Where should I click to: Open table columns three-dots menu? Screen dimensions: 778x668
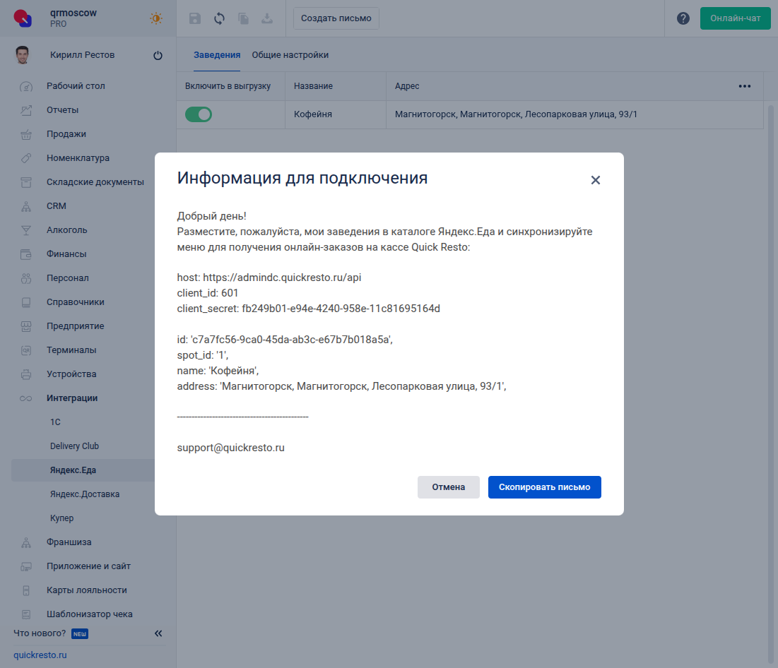point(744,86)
